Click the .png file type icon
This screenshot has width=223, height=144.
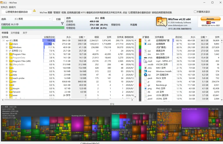[145, 88]
